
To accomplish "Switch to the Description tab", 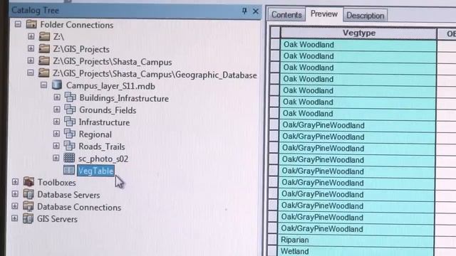I will [366, 16].
